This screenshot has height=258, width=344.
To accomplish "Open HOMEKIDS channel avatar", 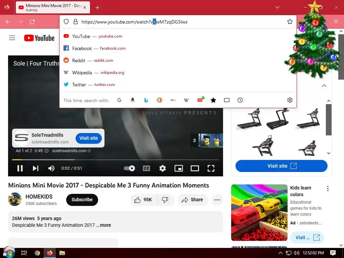I will [15, 199].
